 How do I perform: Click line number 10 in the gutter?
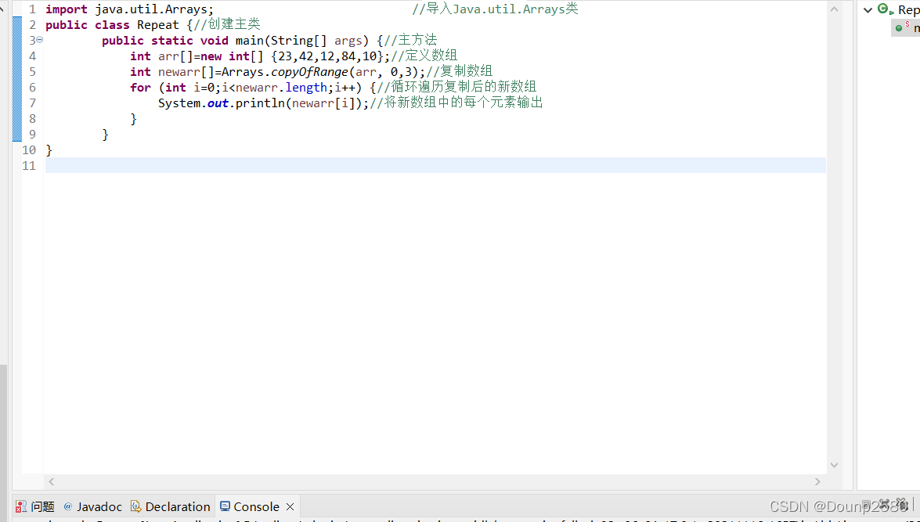(x=29, y=149)
